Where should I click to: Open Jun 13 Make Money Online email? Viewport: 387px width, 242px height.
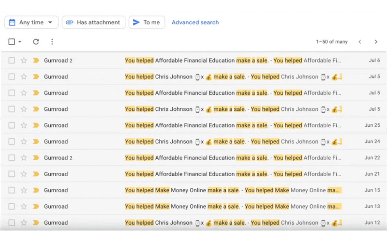(193, 207)
